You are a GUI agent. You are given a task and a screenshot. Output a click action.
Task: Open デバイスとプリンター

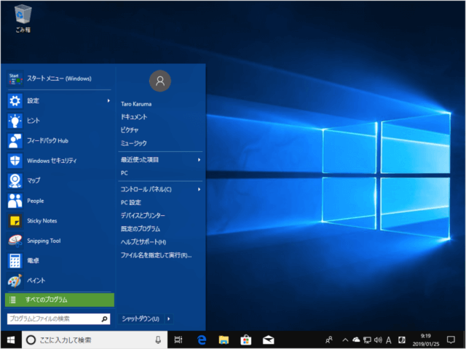pos(143,215)
